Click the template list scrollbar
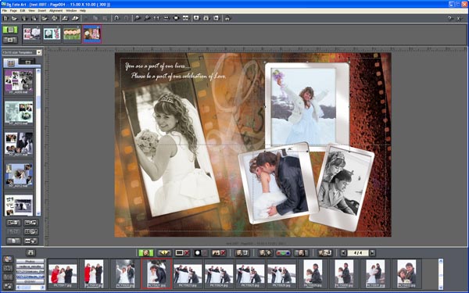This screenshot has width=469, height=293. tap(38, 142)
